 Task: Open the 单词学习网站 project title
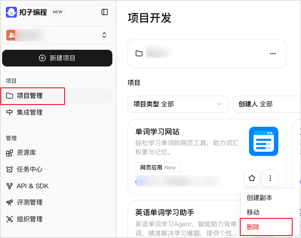(157, 132)
